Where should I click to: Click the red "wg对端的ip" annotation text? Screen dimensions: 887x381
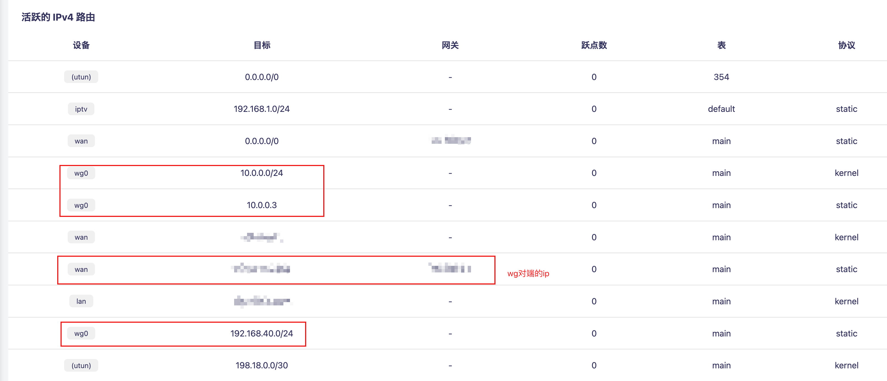(x=528, y=274)
